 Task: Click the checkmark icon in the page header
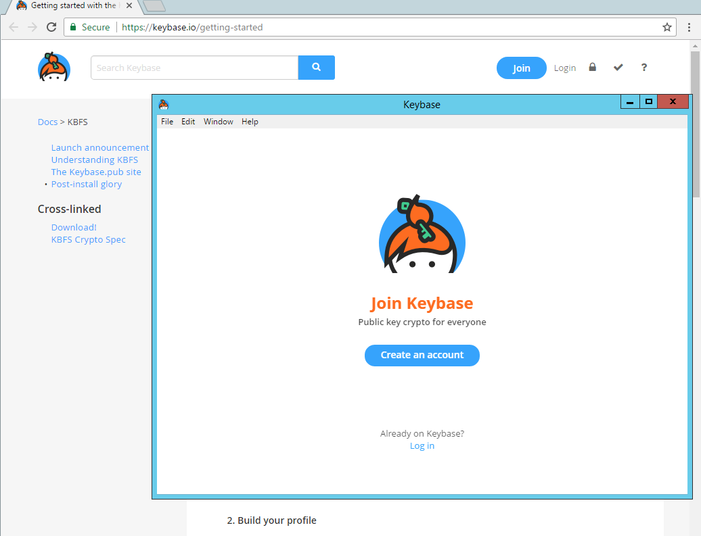(618, 67)
